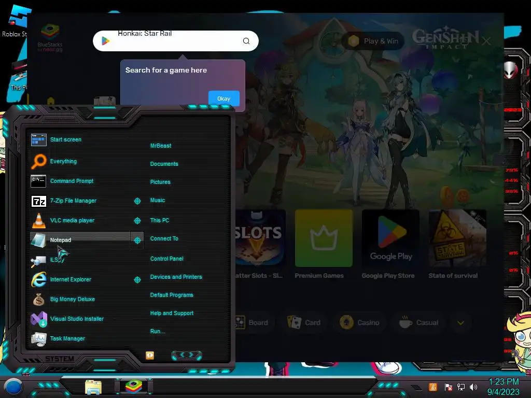Open State of Survival tile
This screenshot has width=531, height=398.
pos(457,237)
